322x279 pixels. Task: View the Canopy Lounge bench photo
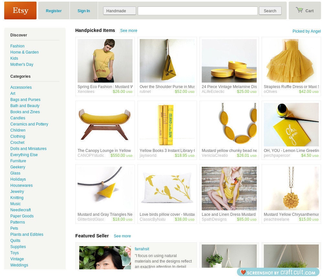pyautogui.click(x=105, y=125)
